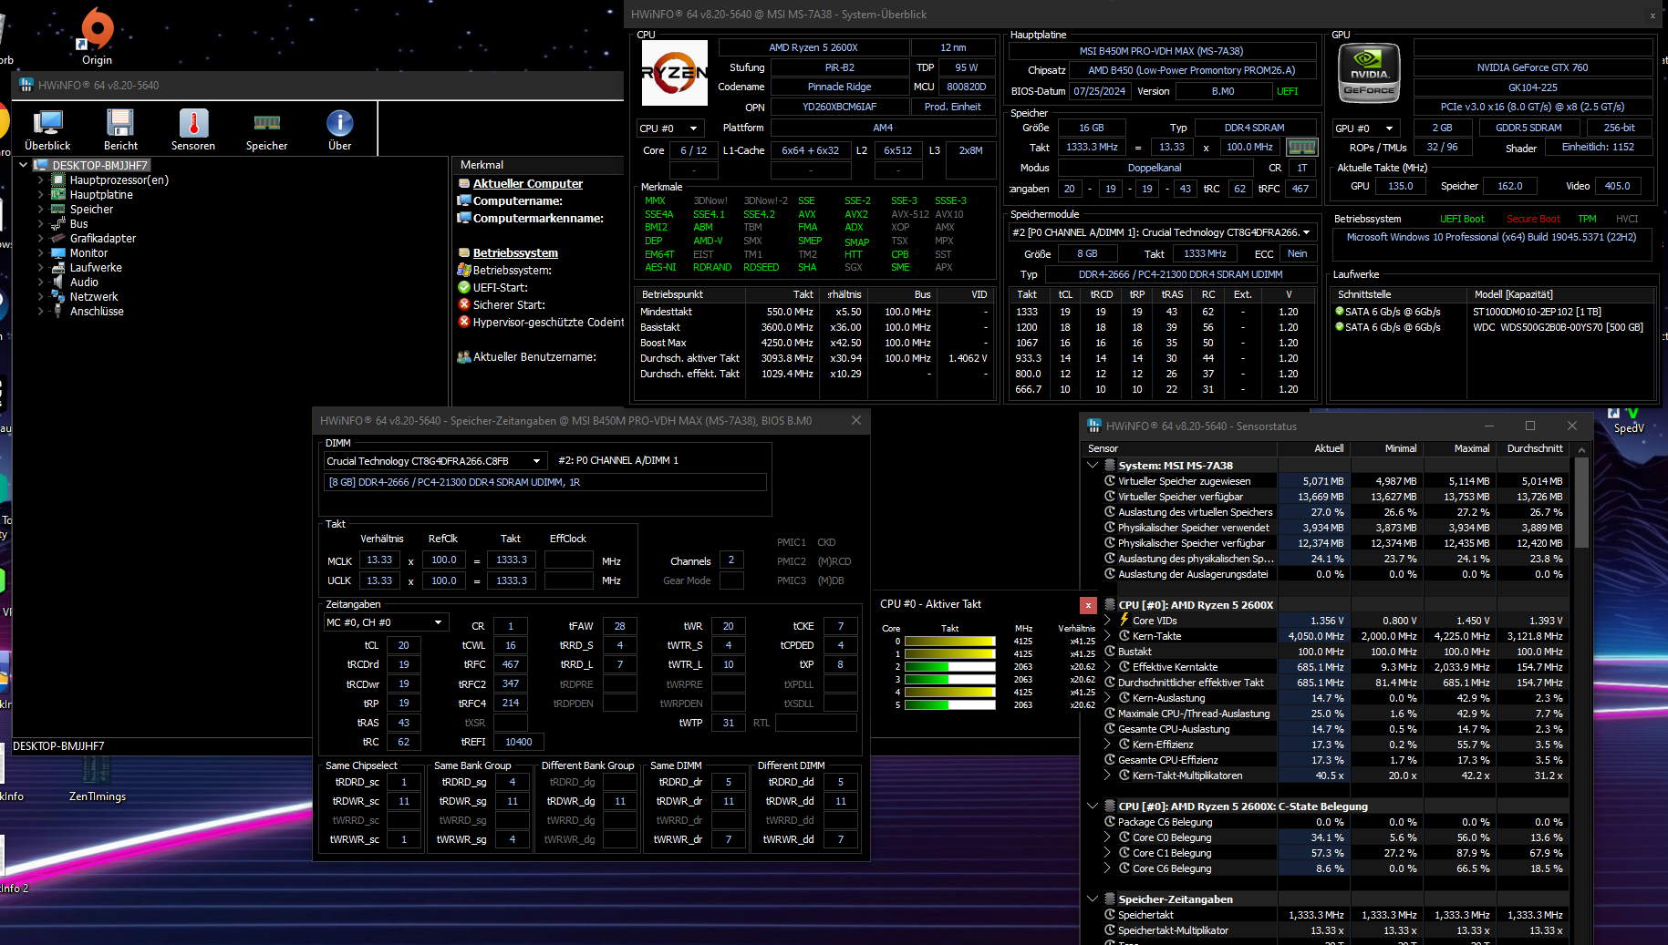Click the NVIDIA GeForce GTX 760 name field
1668x945 pixels.
click(1532, 67)
